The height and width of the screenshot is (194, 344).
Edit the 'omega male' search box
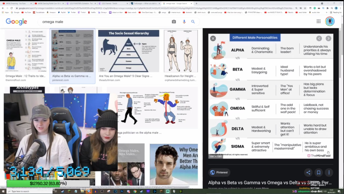click(105, 22)
